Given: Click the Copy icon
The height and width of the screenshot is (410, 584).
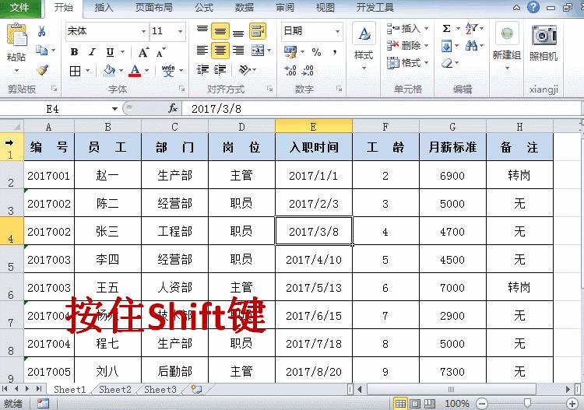Looking at the screenshot, I should point(42,51).
